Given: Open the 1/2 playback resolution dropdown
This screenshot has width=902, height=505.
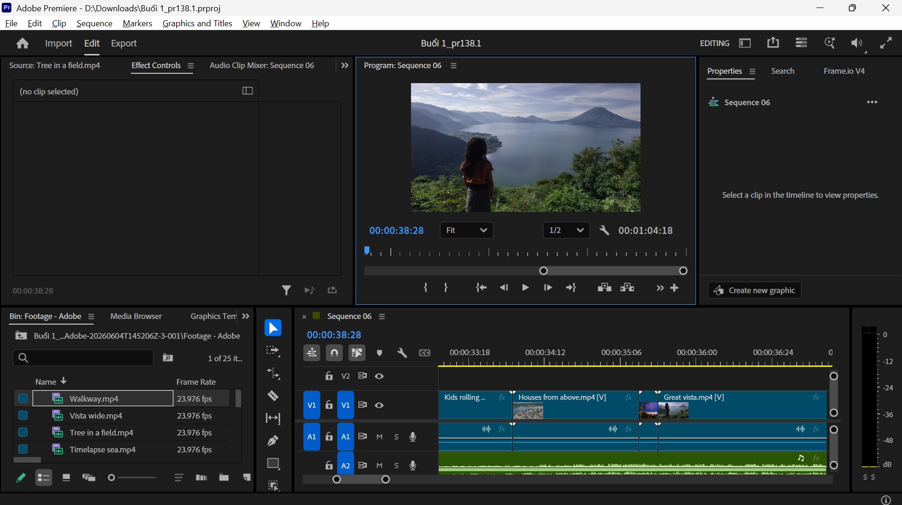Looking at the screenshot, I should tap(566, 230).
